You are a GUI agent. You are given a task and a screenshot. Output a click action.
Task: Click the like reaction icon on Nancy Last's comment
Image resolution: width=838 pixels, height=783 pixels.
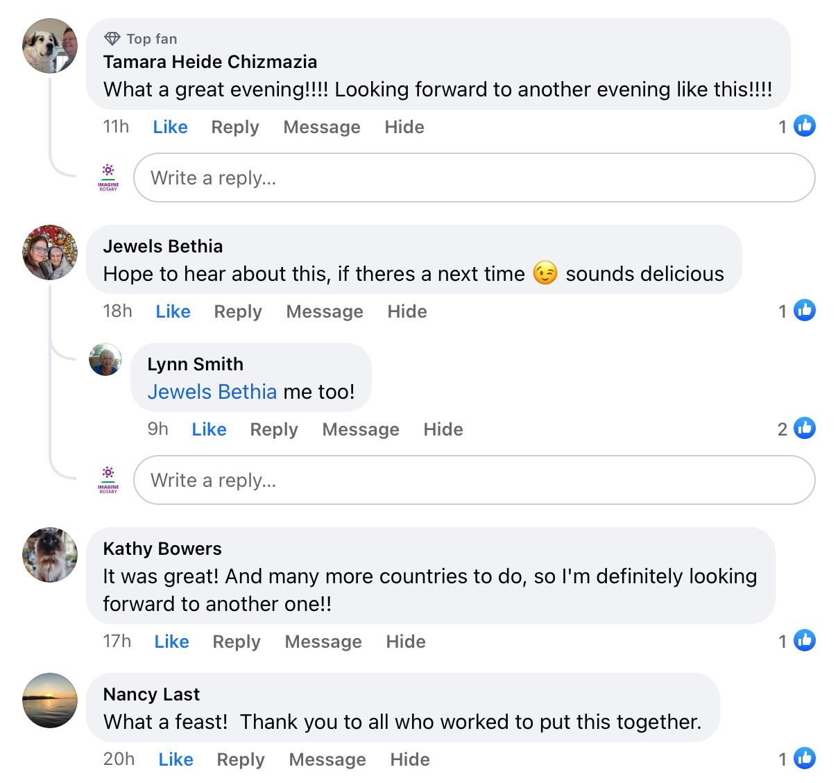pos(804,759)
